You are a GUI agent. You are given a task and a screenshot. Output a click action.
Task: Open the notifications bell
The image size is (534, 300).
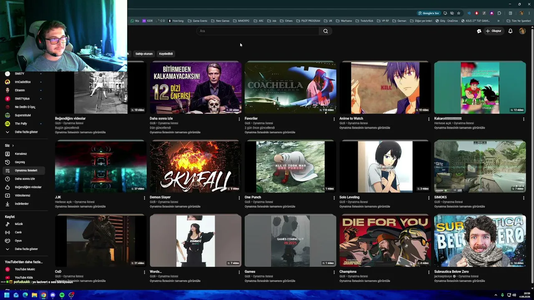(510, 31)
